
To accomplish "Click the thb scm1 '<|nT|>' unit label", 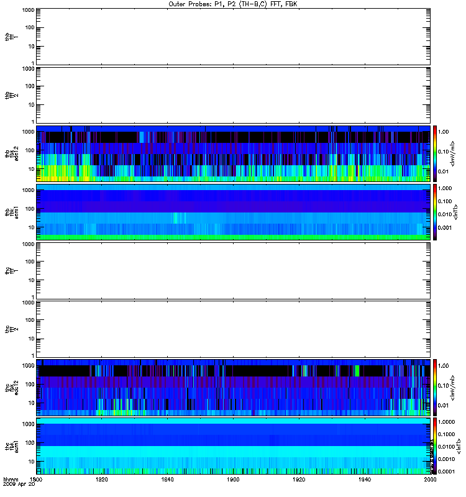I will point(456,212).
